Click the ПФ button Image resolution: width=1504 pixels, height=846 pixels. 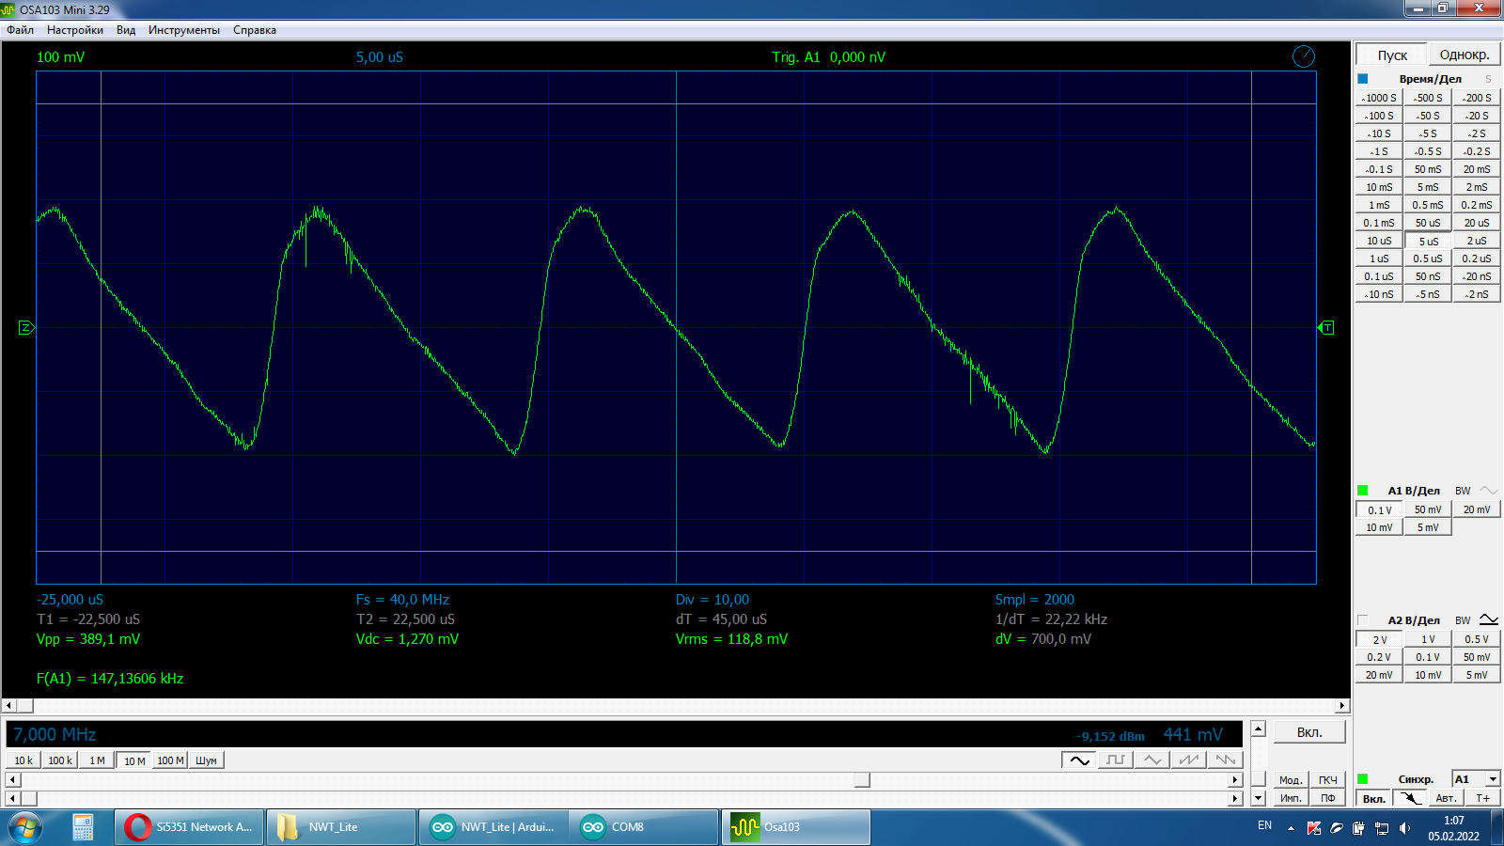(1327, 798)
